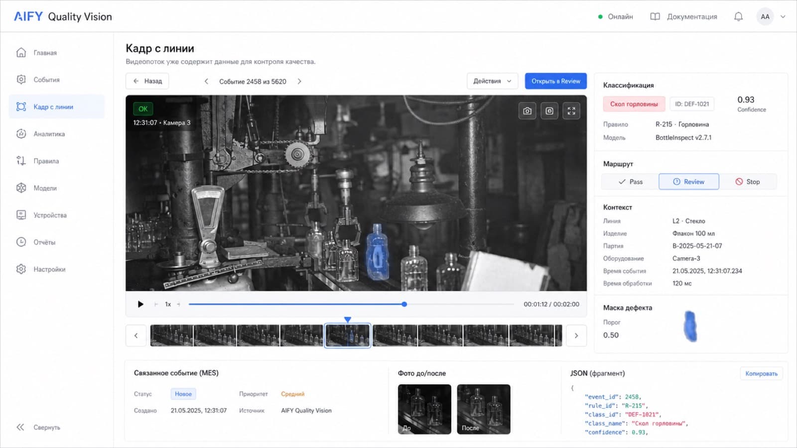Open the video in fullscreen mode
Viewport: 797px width, 448px height.
(571, 111)
